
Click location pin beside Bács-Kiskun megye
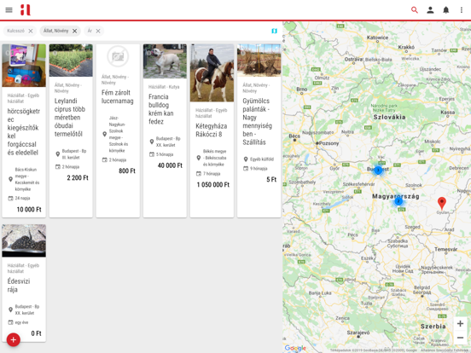click(10, 179)
